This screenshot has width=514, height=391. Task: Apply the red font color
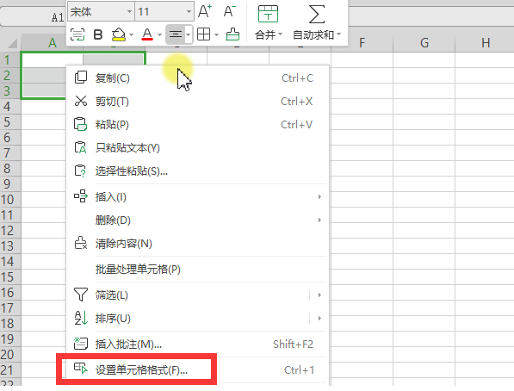tap(147, 34)
